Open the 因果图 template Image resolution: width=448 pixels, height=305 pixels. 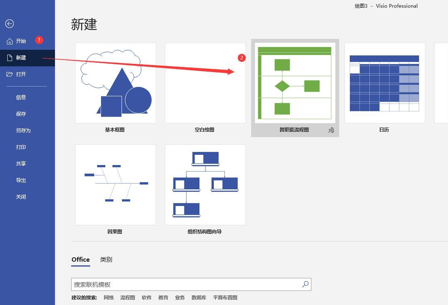[x=115, y=184]
